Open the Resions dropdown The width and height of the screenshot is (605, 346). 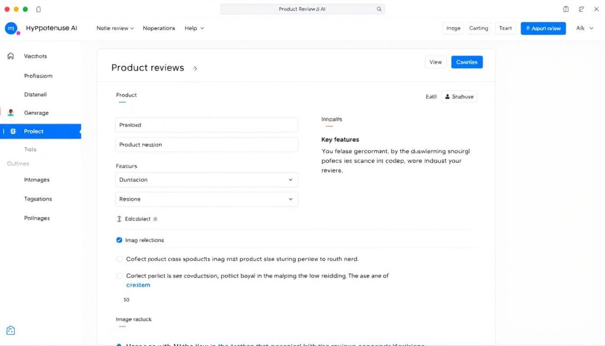coord(290,199)
